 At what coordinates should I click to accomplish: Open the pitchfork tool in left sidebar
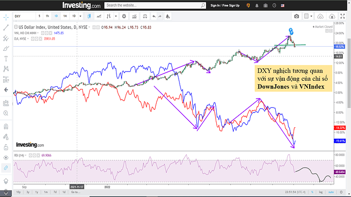click(6, 38)
